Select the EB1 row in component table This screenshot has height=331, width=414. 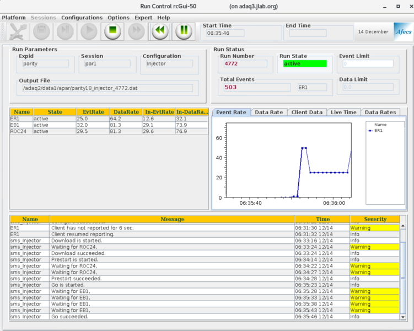click(109, 125)
